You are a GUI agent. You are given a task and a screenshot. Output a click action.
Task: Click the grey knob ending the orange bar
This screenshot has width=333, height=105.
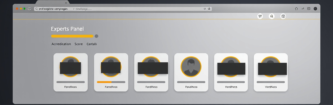96,36
